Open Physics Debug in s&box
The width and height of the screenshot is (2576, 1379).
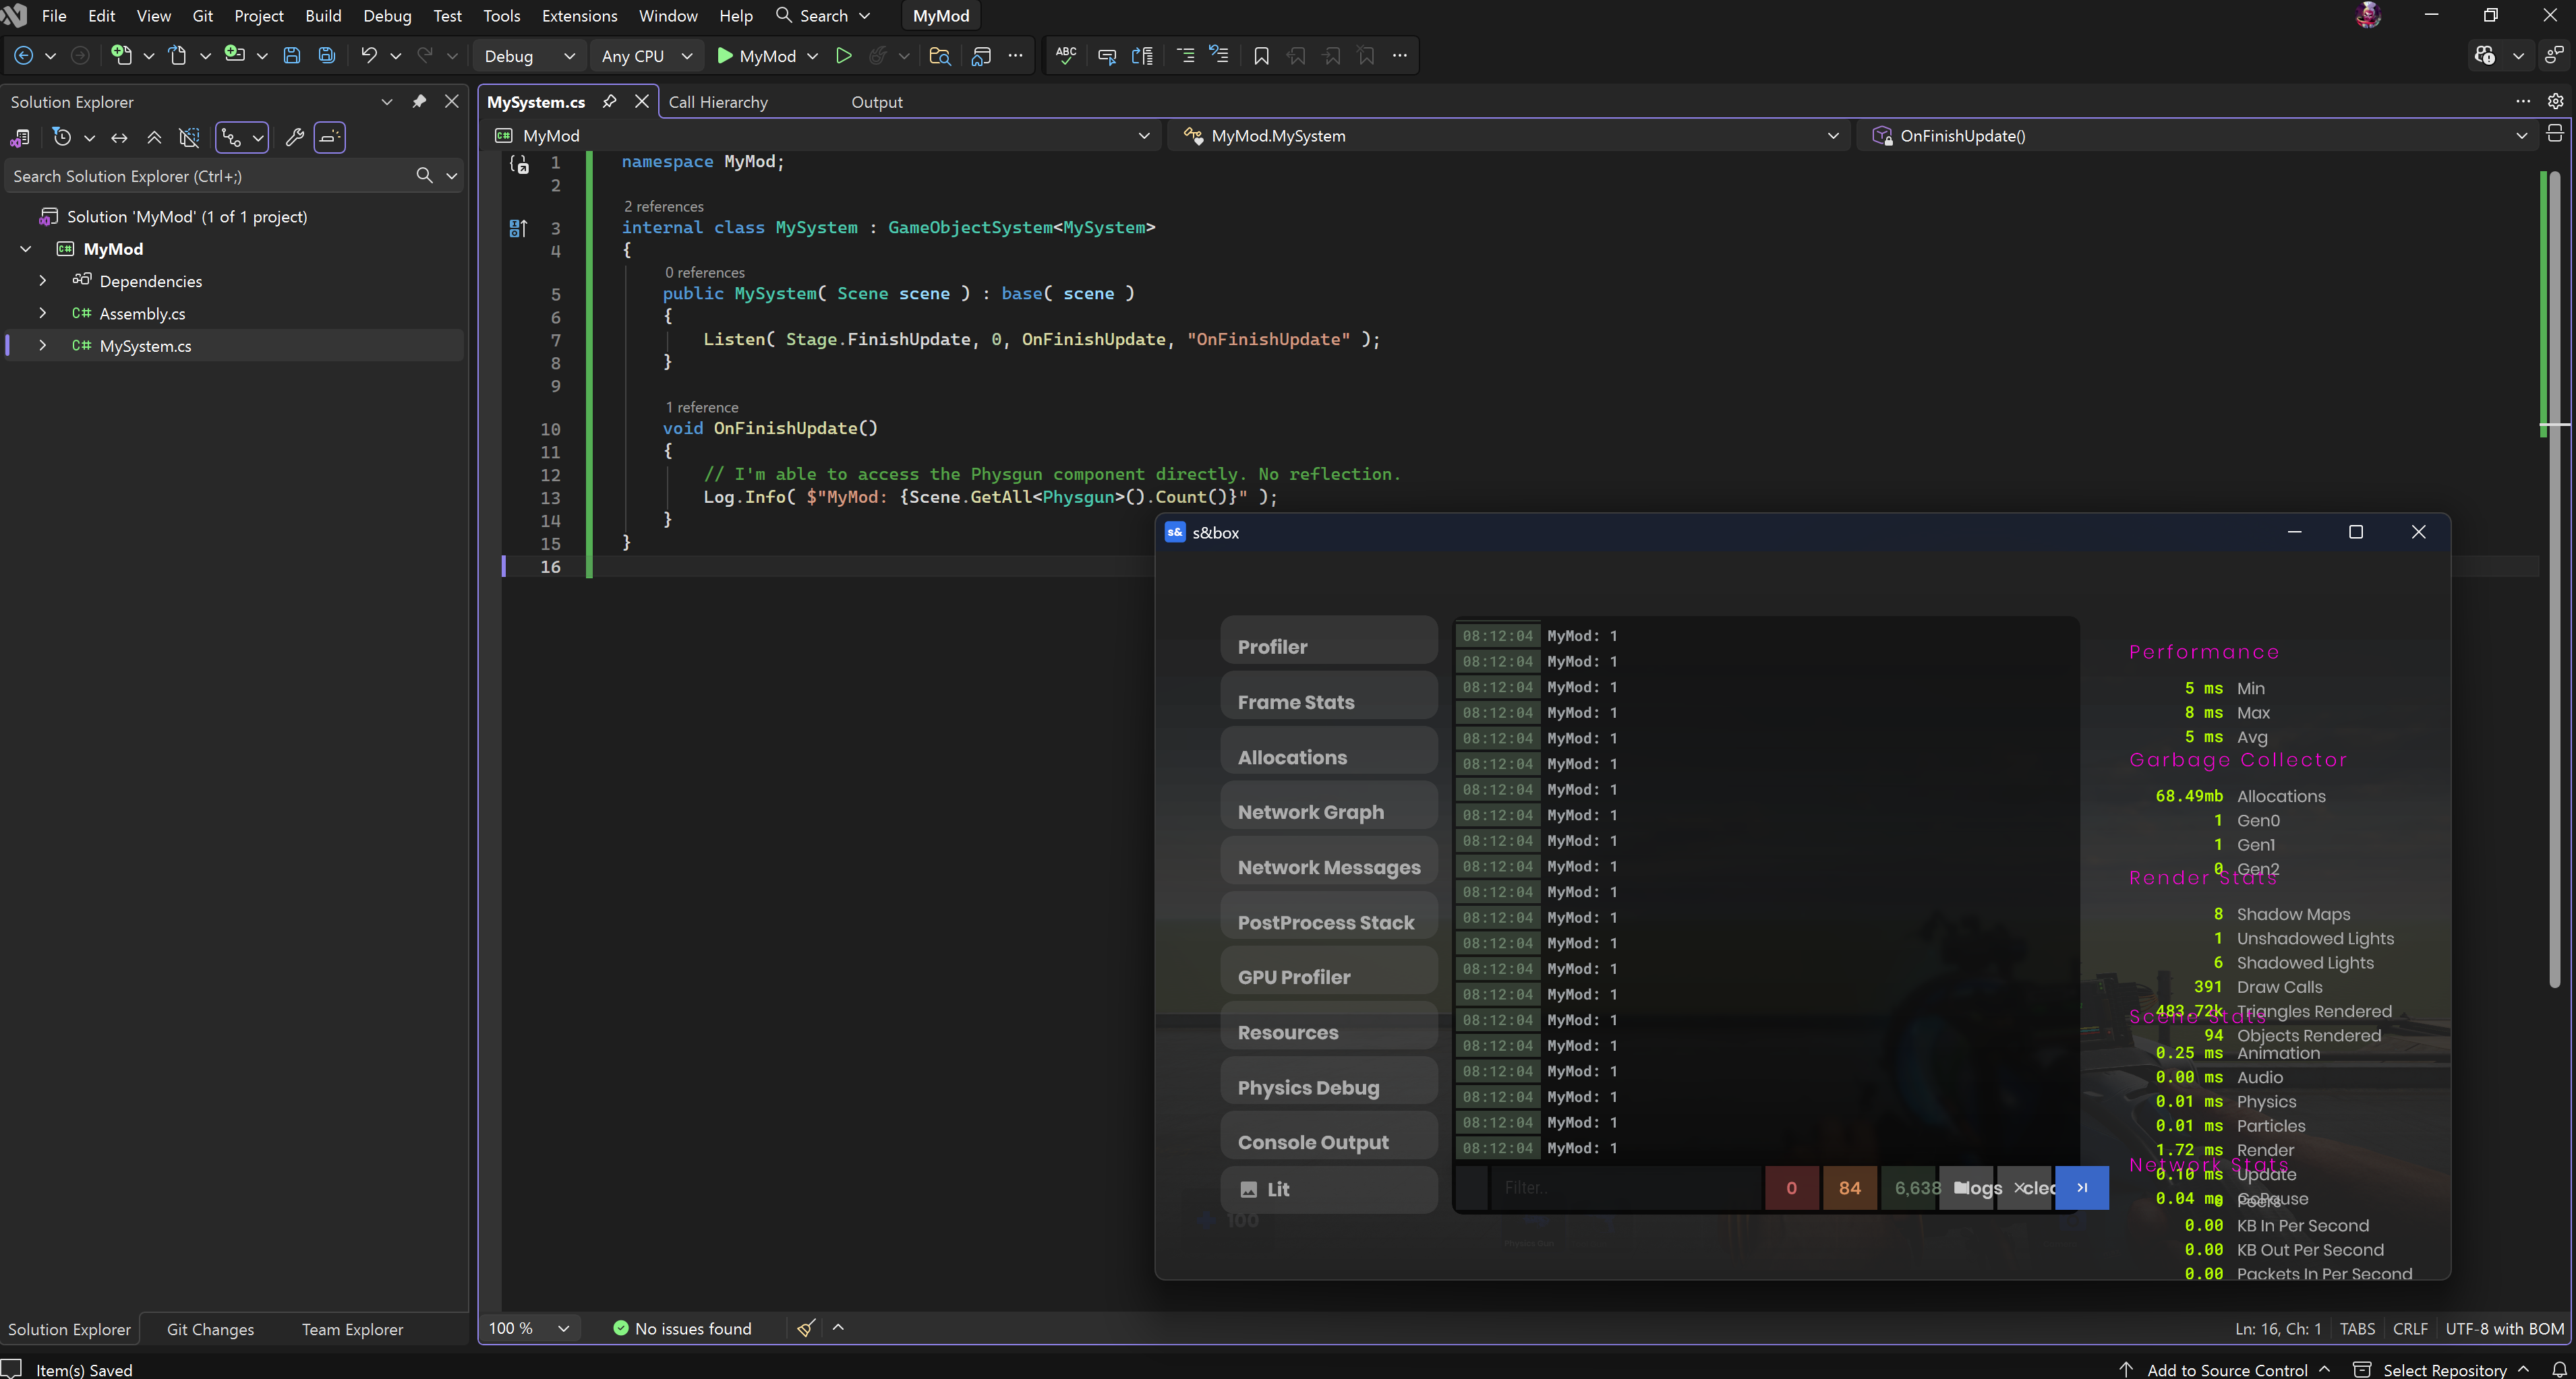pos(1329,1081)
